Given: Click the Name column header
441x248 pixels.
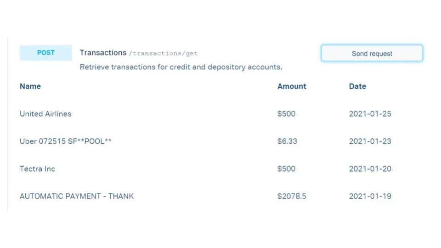Looking at the screenshot, I should [x=30, y=86].
